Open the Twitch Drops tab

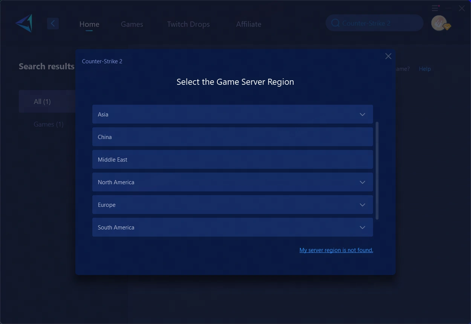point(188,24)
